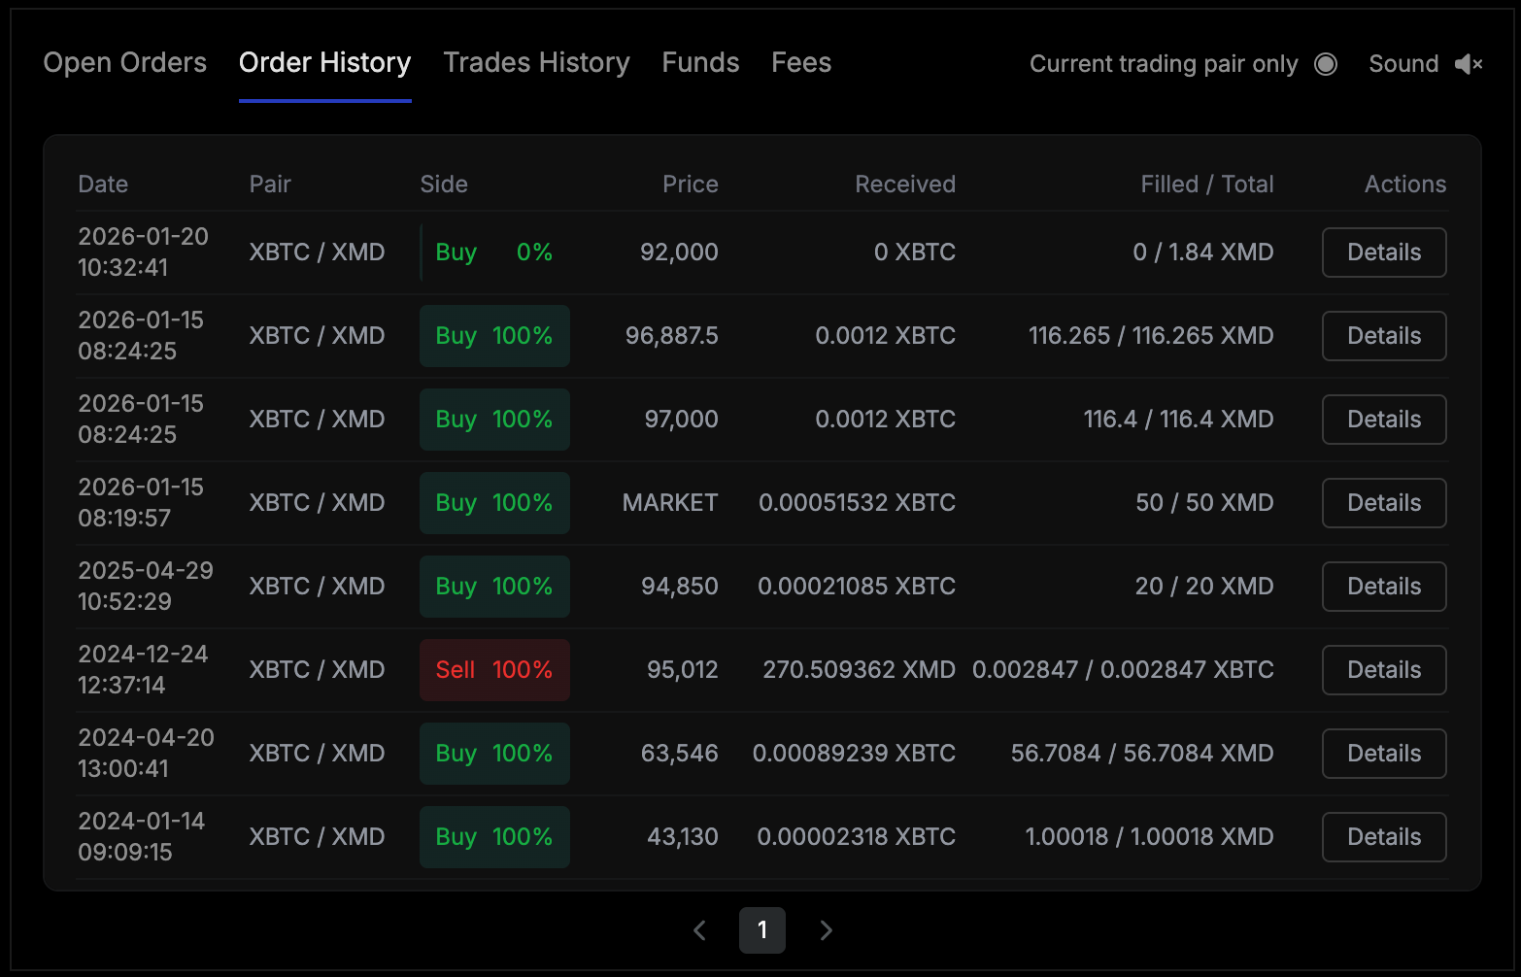Select page 1 in pagination
This screenshot has height=977, width=1521.
762,930
